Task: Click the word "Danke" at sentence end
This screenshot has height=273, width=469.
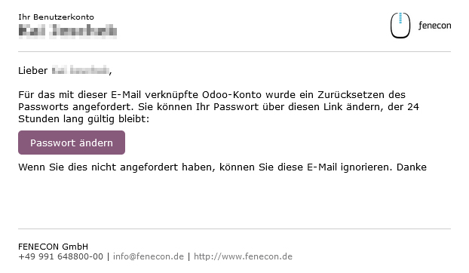Action: click(412, 167)
